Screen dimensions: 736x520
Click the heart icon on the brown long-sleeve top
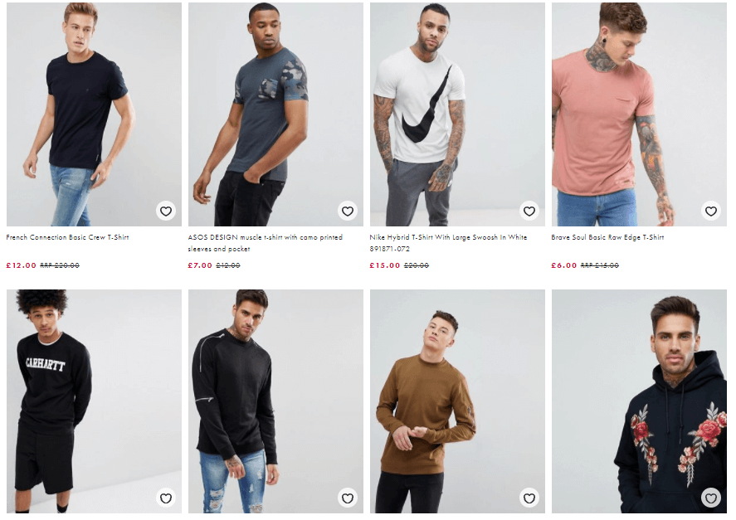tap(529, 499)
